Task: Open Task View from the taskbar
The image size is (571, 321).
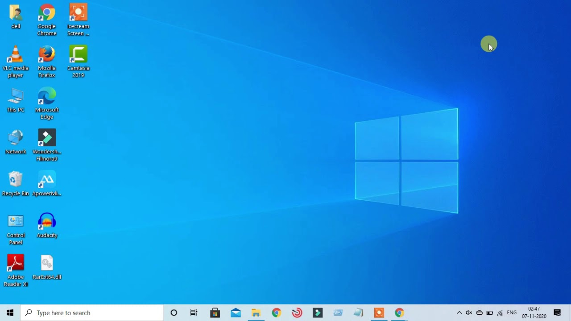Action: 194,313
